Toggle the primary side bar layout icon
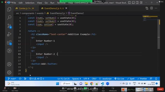 click(129, 3)
